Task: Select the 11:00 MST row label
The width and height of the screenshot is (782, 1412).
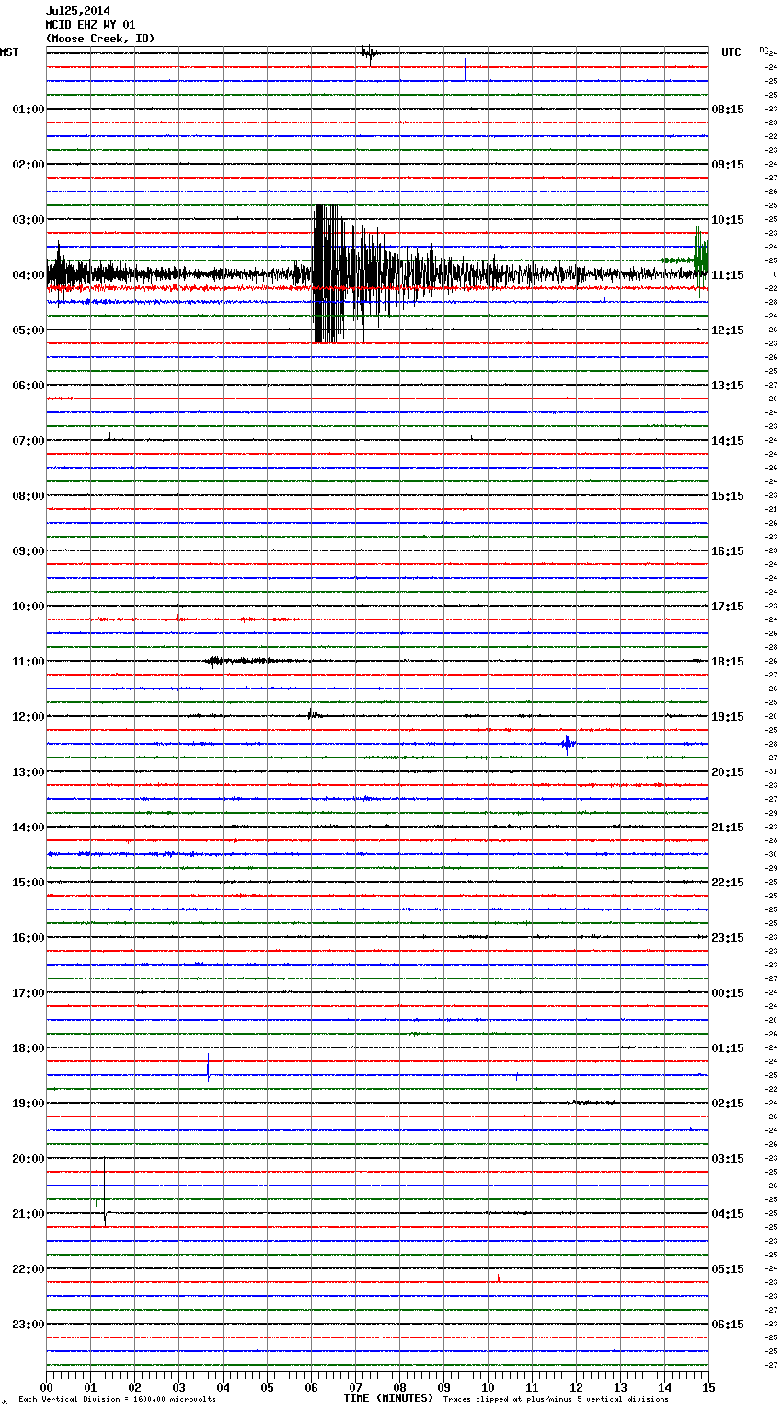Action: pos(29,662)
